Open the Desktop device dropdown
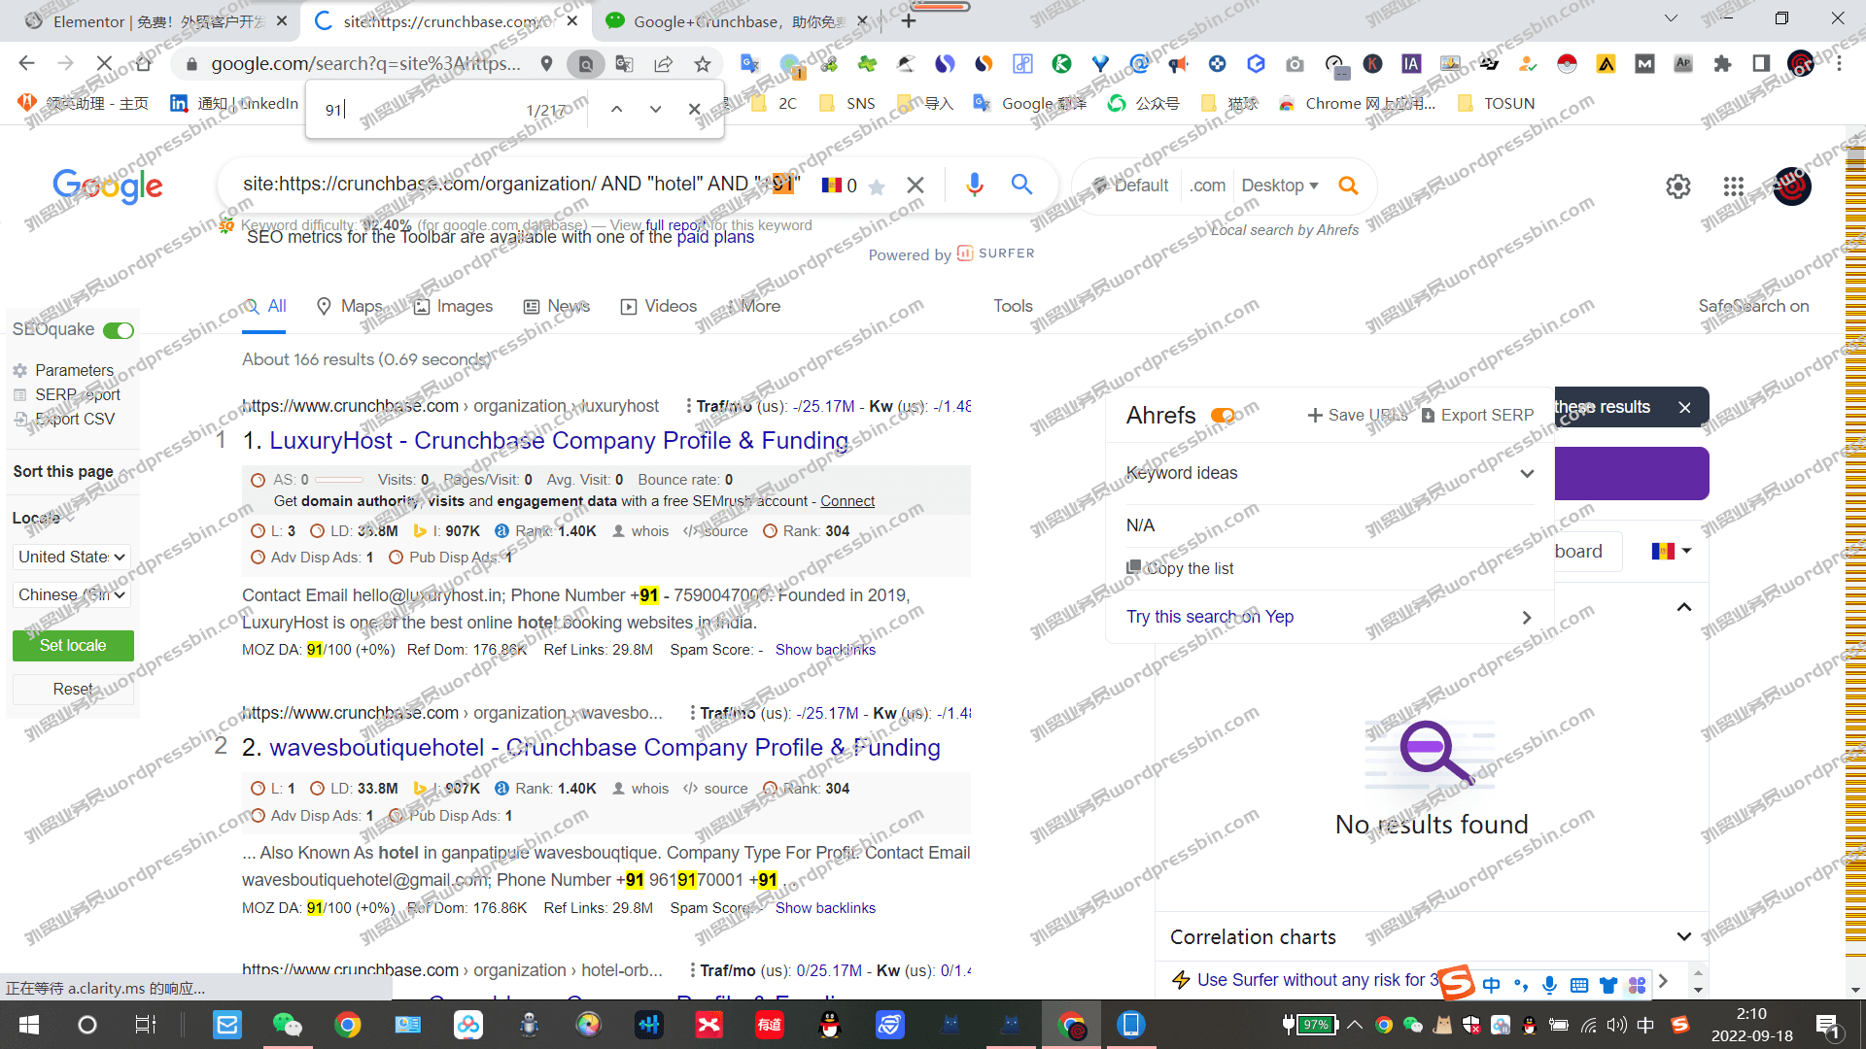Screen dimensions: 1866x1049 click(x=1279, y=186)
